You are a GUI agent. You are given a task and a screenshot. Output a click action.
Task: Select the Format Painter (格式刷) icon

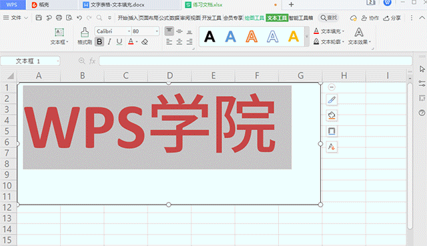[x=85, y=36]
